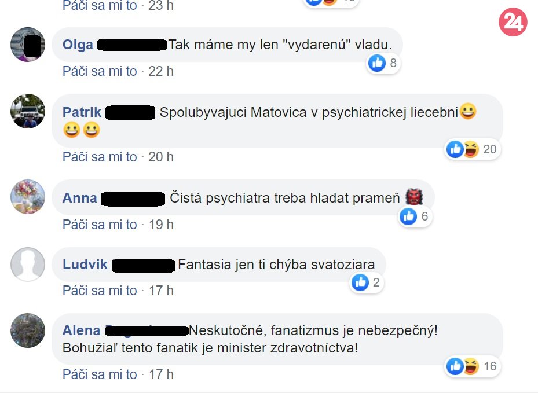Viewport: 538px width, 393px height.
Task: Click 'Páči sa mi to' under Olga's comment
Action: coord(100,71)
